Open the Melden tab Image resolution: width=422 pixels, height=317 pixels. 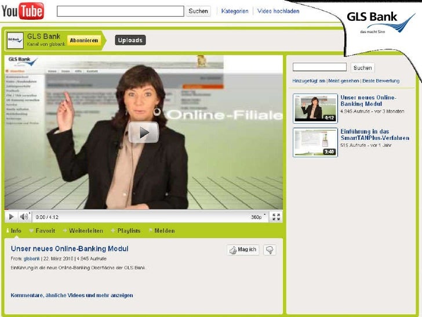162,230
